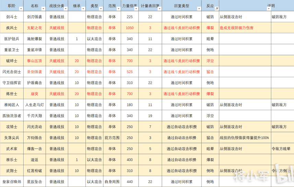Open the 力量倍率 column filter dropdown

tap(136, 9)
